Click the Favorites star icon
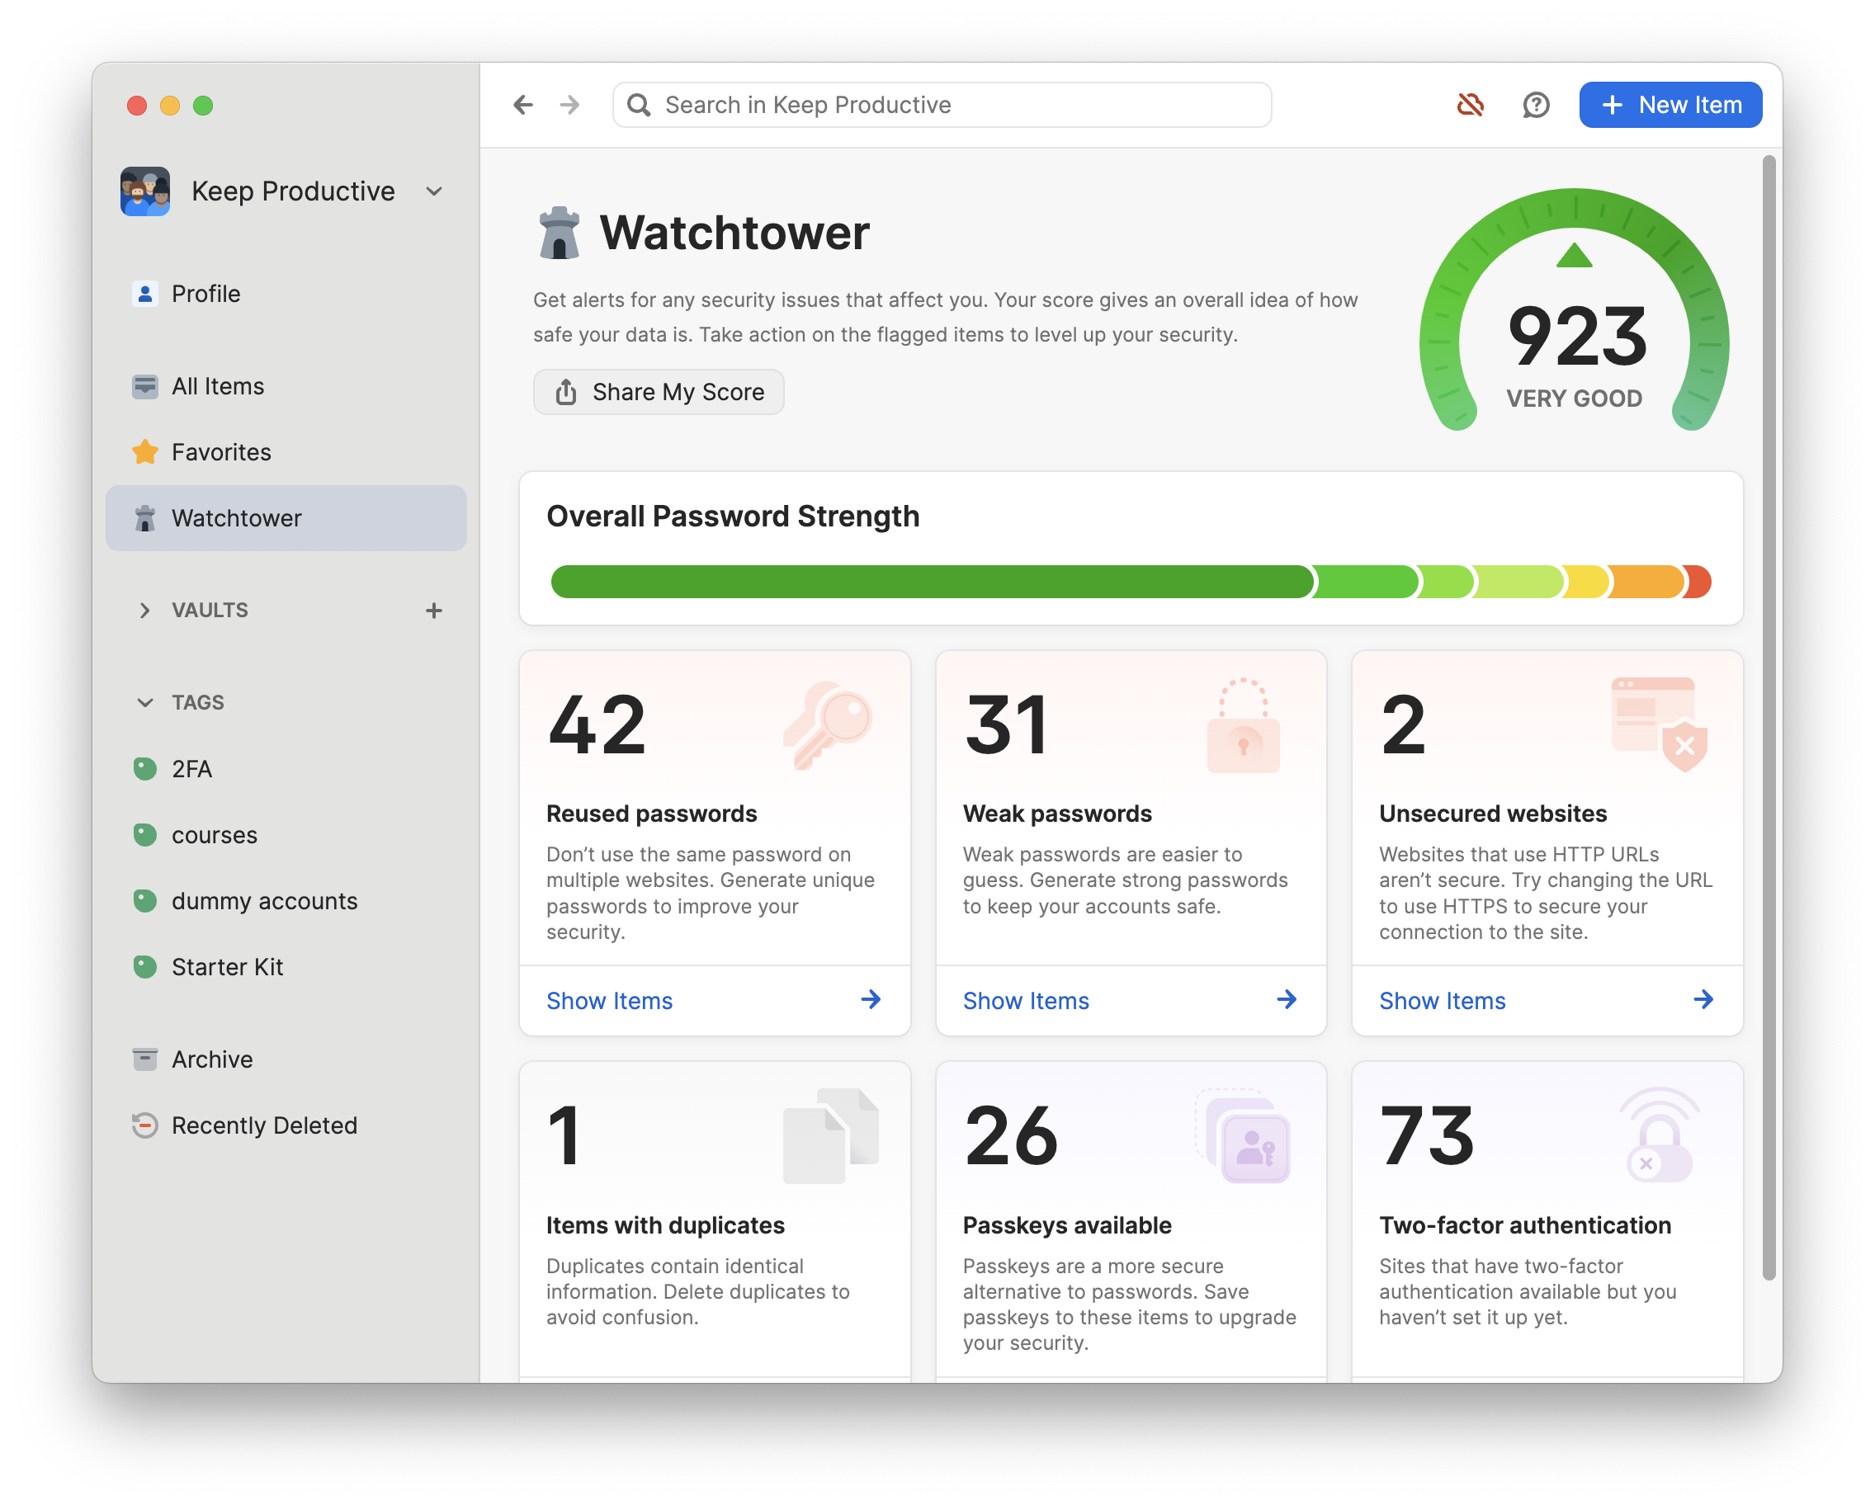 coord(144,451)
